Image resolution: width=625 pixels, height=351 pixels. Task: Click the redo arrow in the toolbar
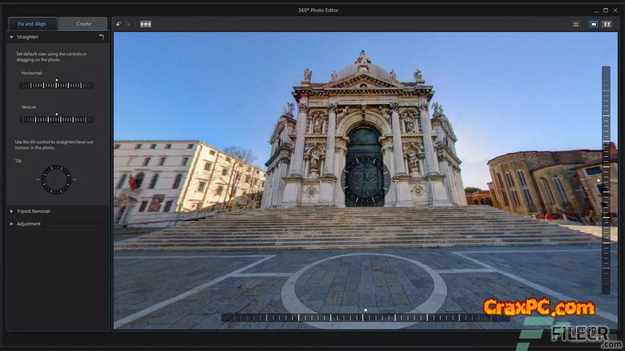[128, 24]
